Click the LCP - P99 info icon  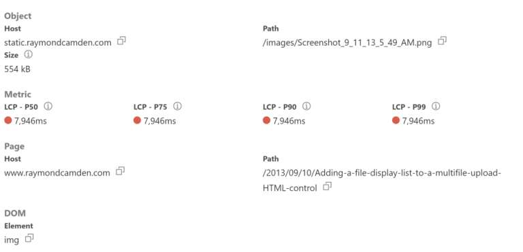(436, 107)
